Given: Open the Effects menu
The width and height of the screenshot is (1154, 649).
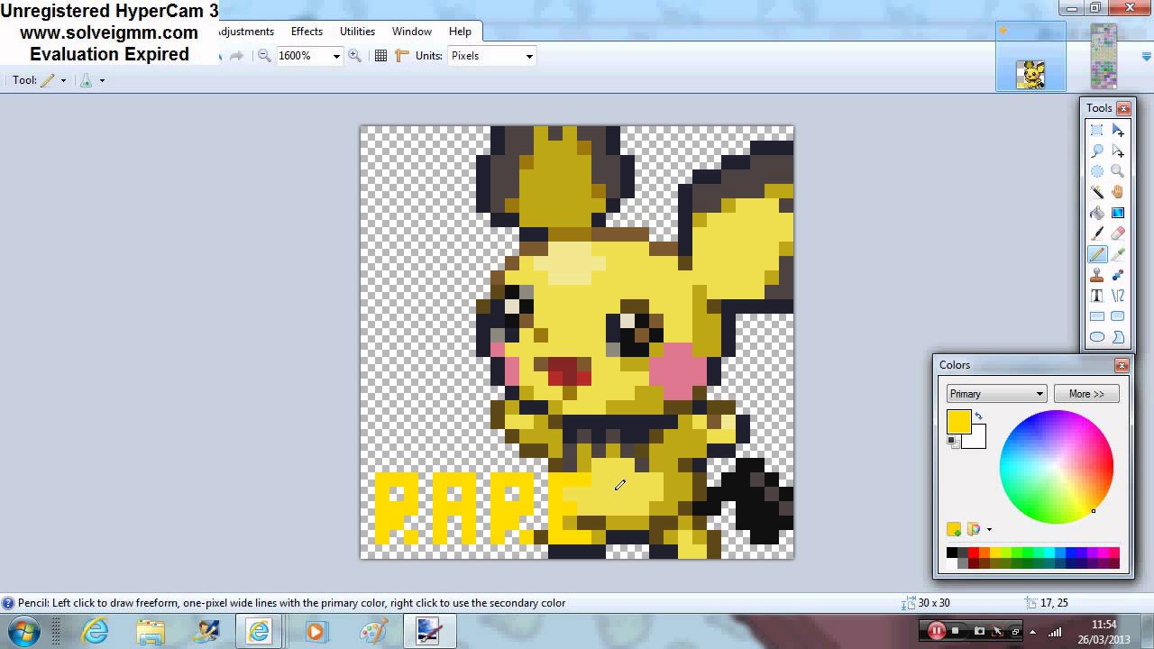Looking at the screenshot, I should tap(307, 32).
